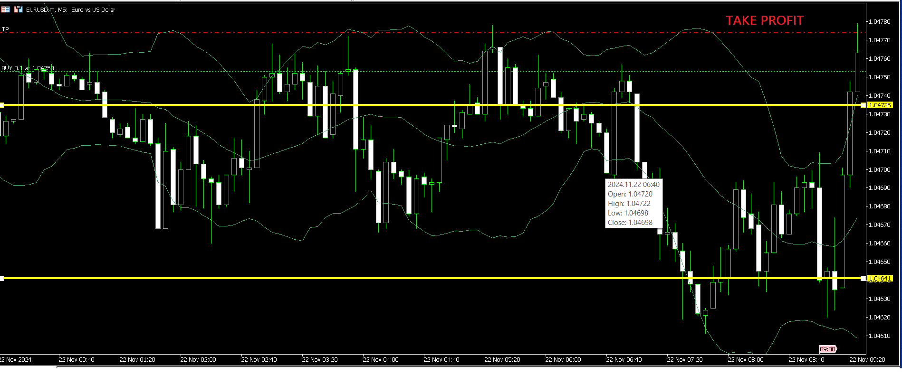Click 1.04610 on the price scale
The image size is (902, 384).
pyautogui.click(x=879, y=336)
